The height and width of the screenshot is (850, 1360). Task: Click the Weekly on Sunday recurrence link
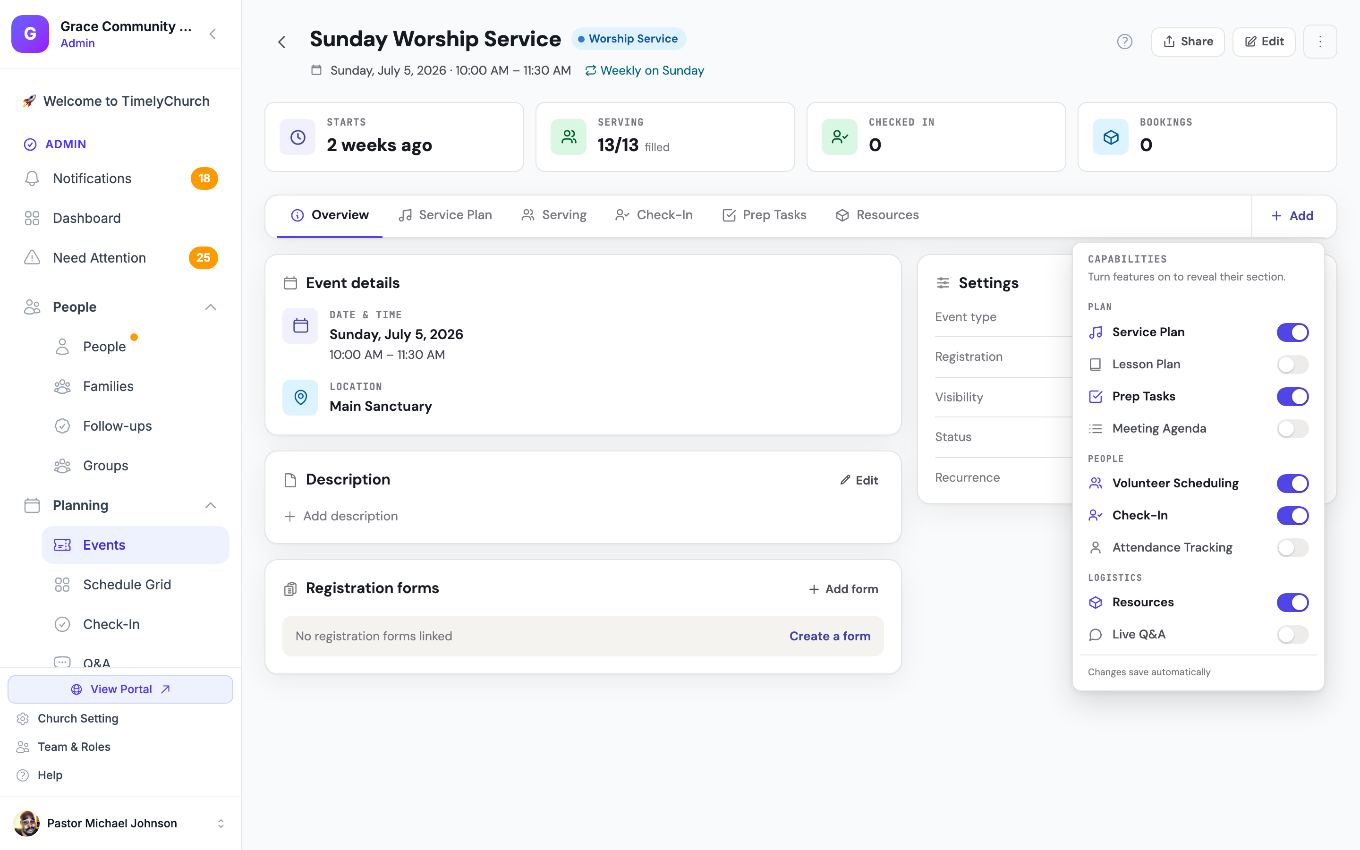[644, 71]
